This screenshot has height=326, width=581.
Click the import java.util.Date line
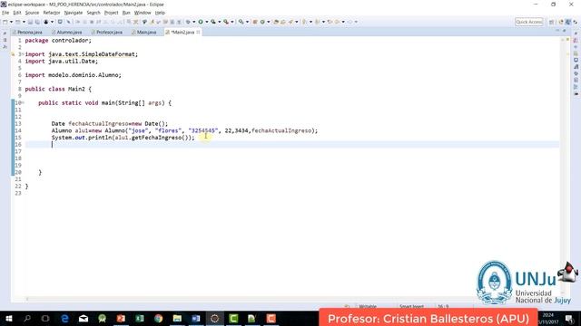(x=62, y=62)
